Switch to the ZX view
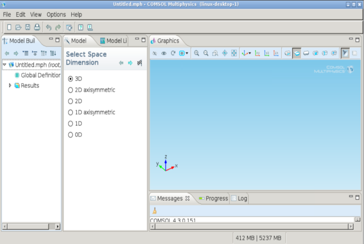Viewport: 364px width, 244px height. click(x=276, y=53)
